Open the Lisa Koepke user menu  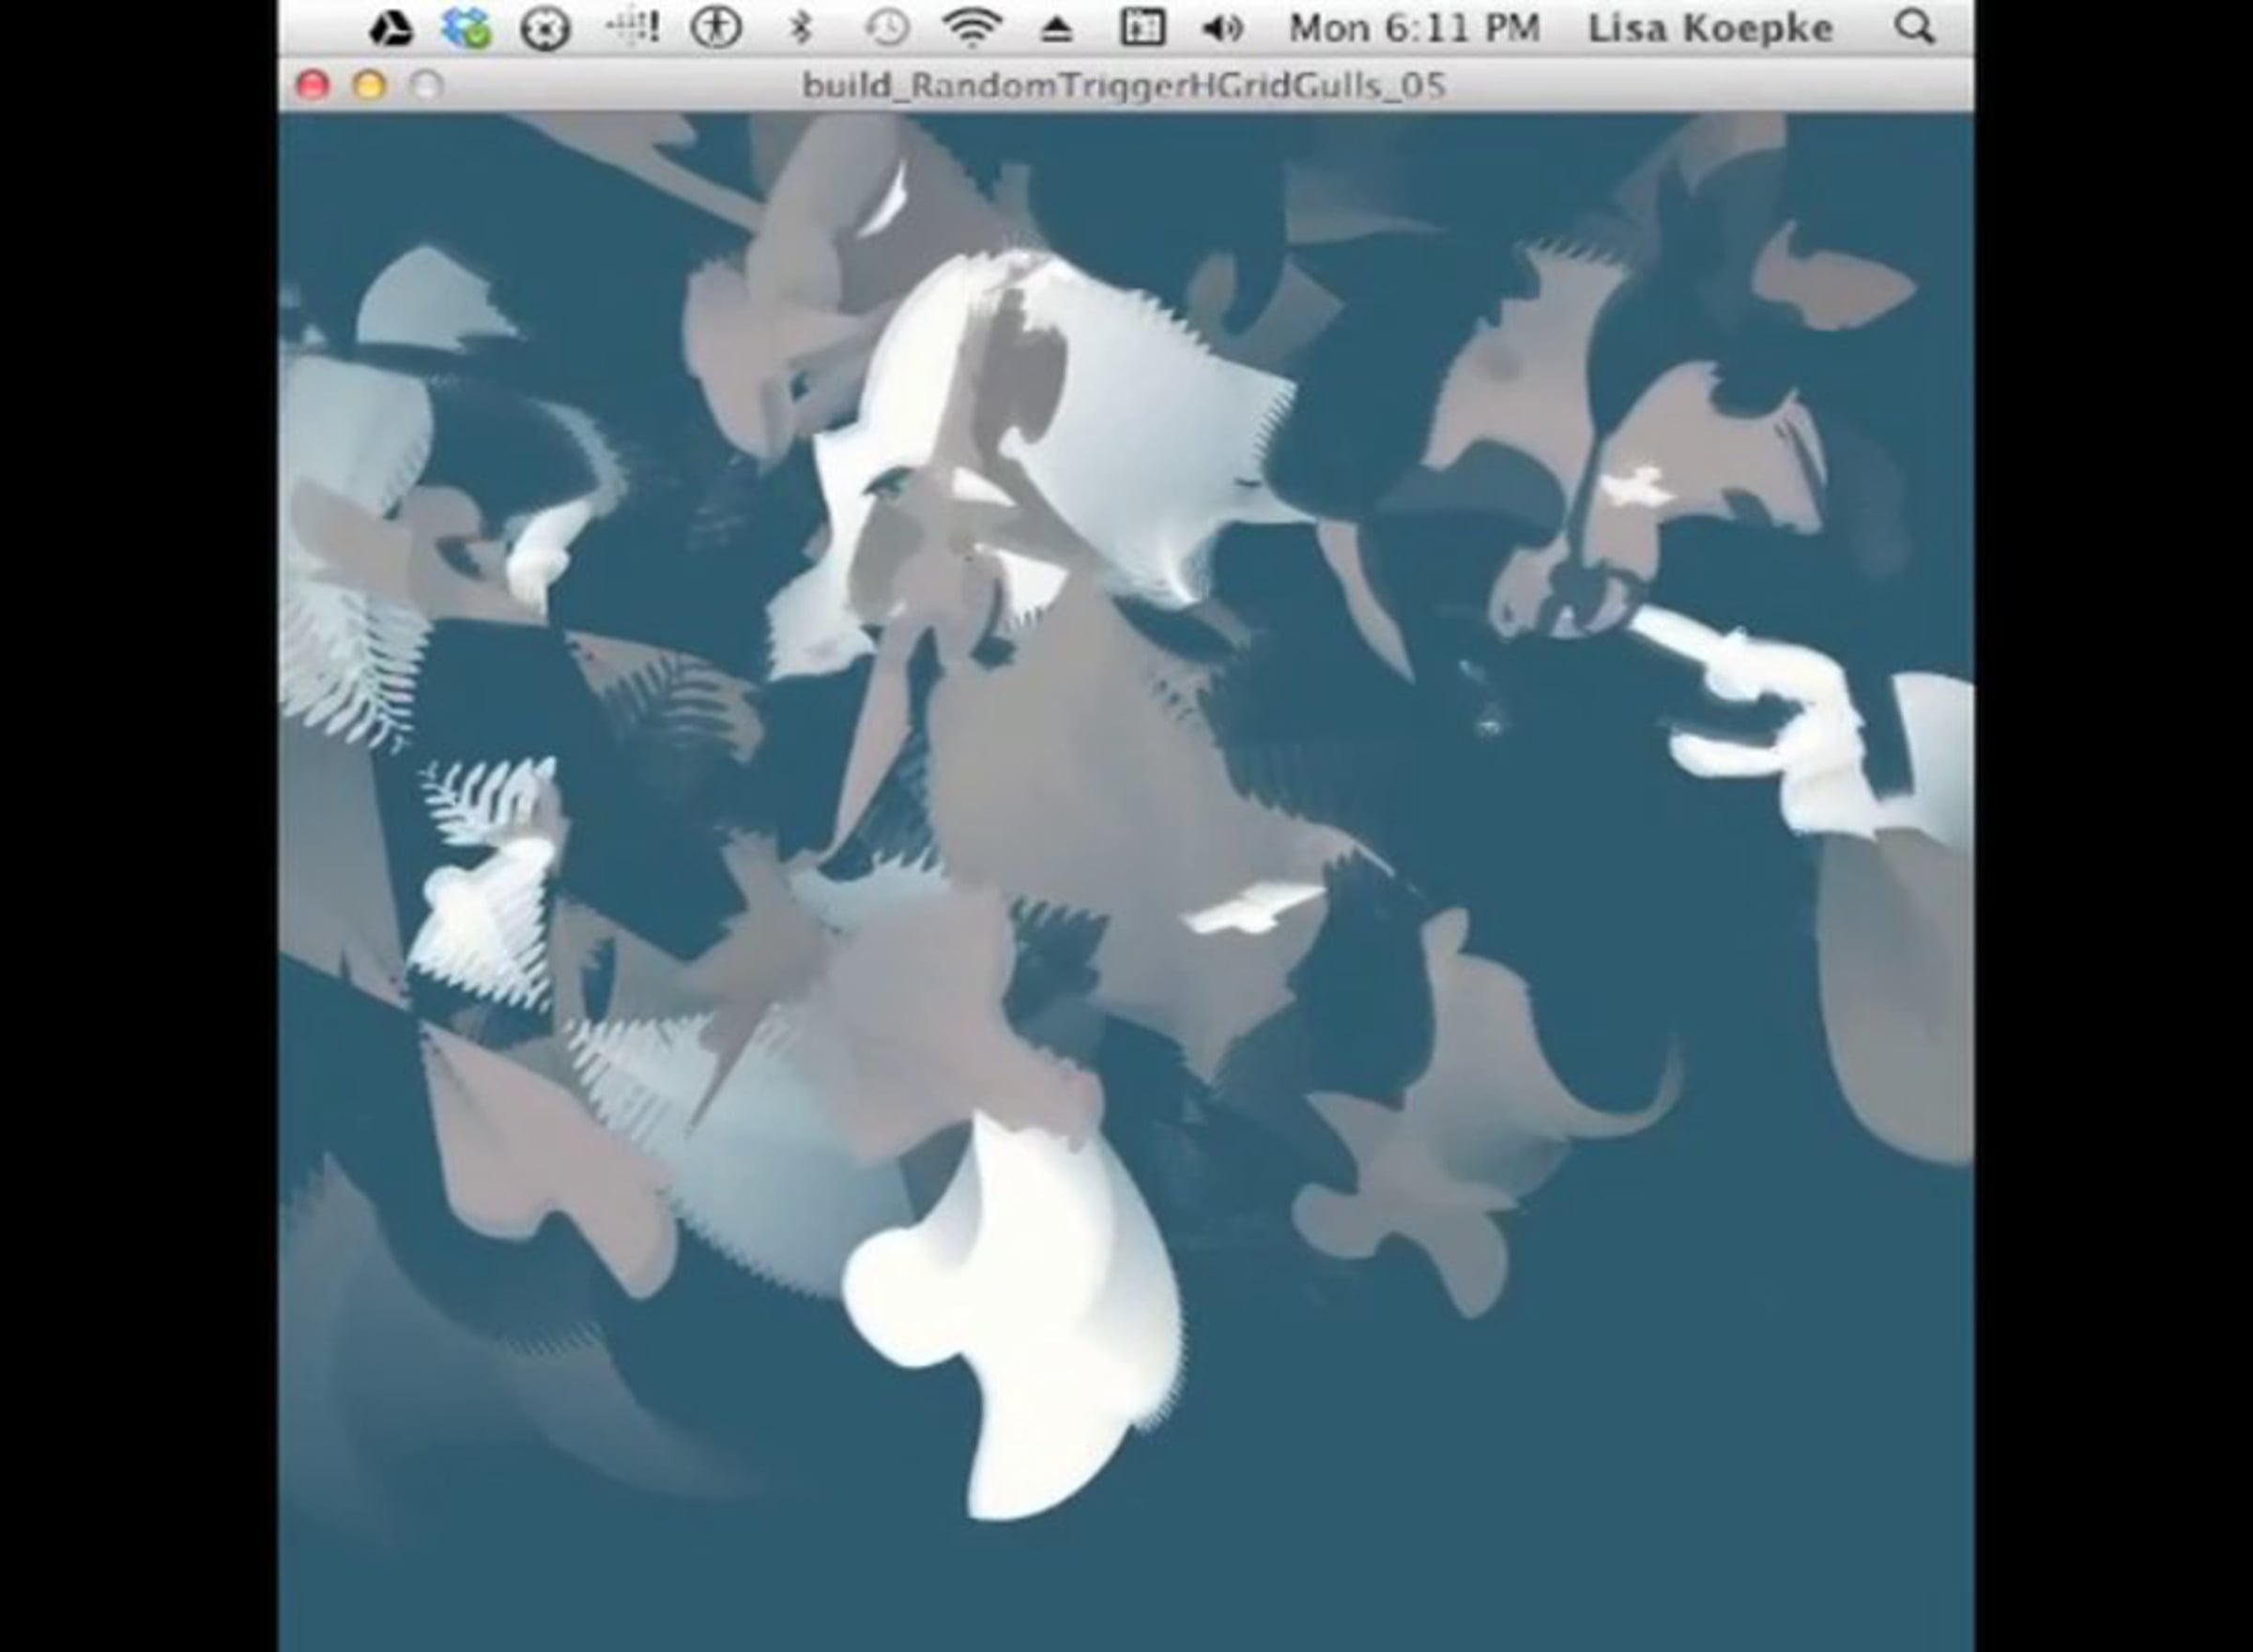[1710, 28]
